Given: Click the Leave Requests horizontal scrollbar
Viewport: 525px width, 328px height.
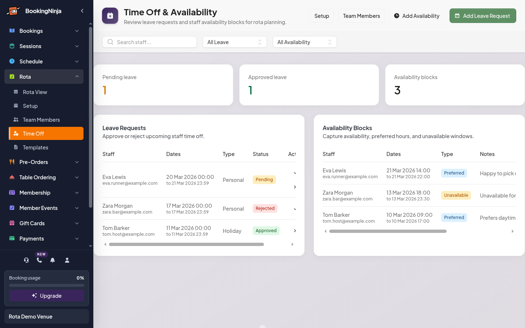Looking at the screenshot, I should tap(186, 245).
